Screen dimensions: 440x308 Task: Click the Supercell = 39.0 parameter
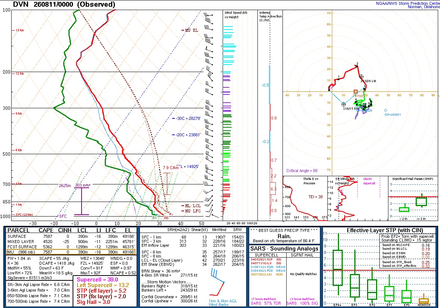click(x=97, y=279)
